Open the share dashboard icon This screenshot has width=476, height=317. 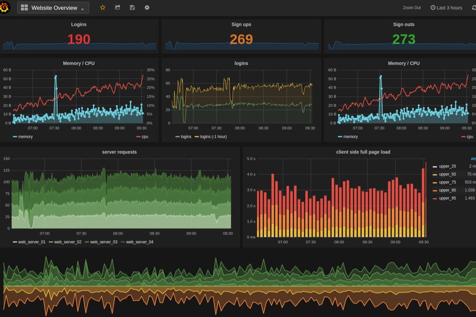[x=118, y=7]
